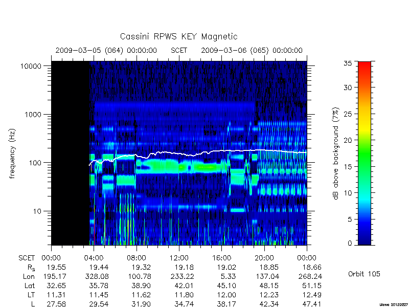Click the 35 value on color scale
The image size is (409, 307).
point(348,63)
